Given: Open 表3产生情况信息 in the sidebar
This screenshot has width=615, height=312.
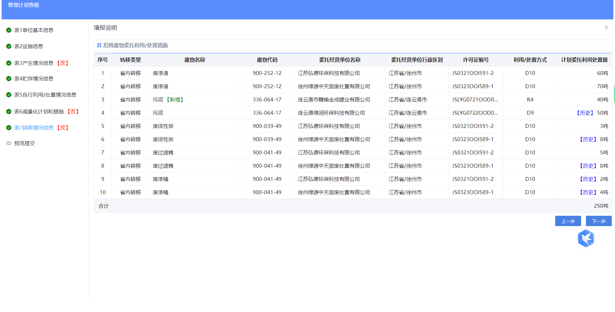Looking at the screenshot, I should point(34,63).
